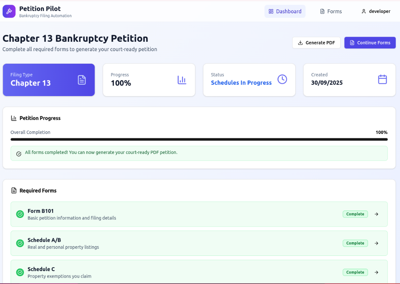Click the overall completion progress bar
Image resolution: width=400 pixels, height=284 pixels.
click(199, 139)
